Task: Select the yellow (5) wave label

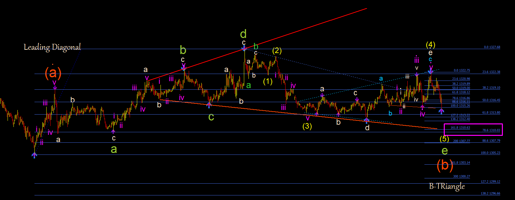Action: click(444, 139)
